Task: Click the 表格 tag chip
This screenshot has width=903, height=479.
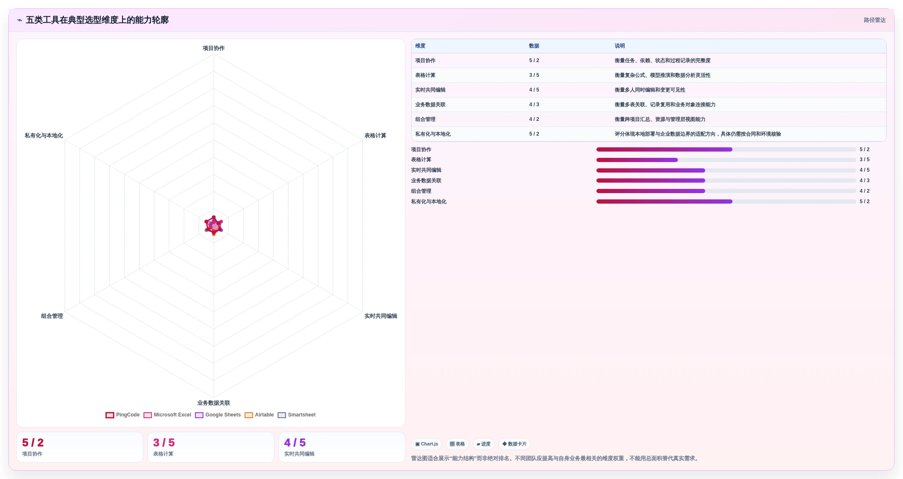Action: tap(457, 444)
